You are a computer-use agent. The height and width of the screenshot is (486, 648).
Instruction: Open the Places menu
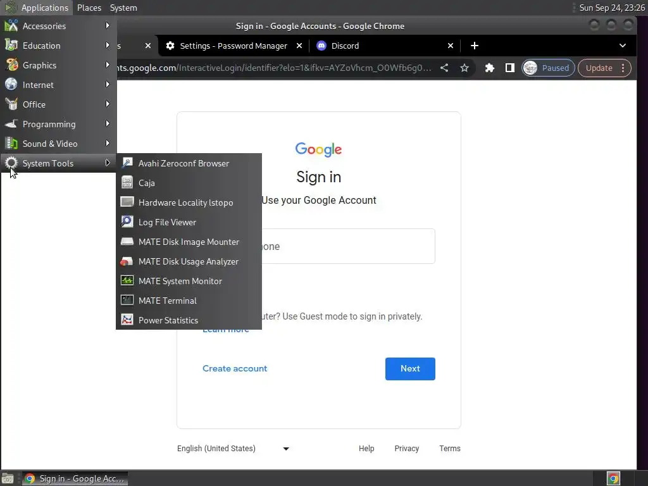coord(89,8)
